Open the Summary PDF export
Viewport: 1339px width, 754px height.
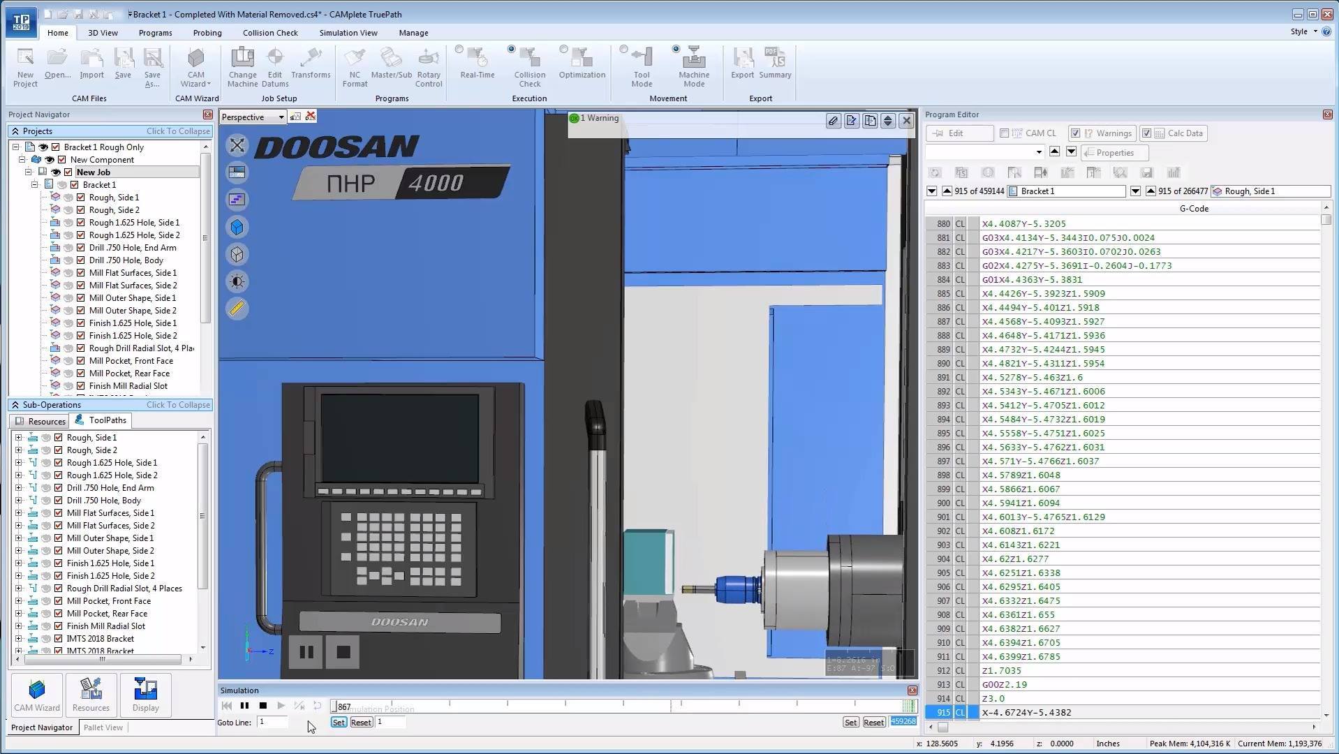775,64
